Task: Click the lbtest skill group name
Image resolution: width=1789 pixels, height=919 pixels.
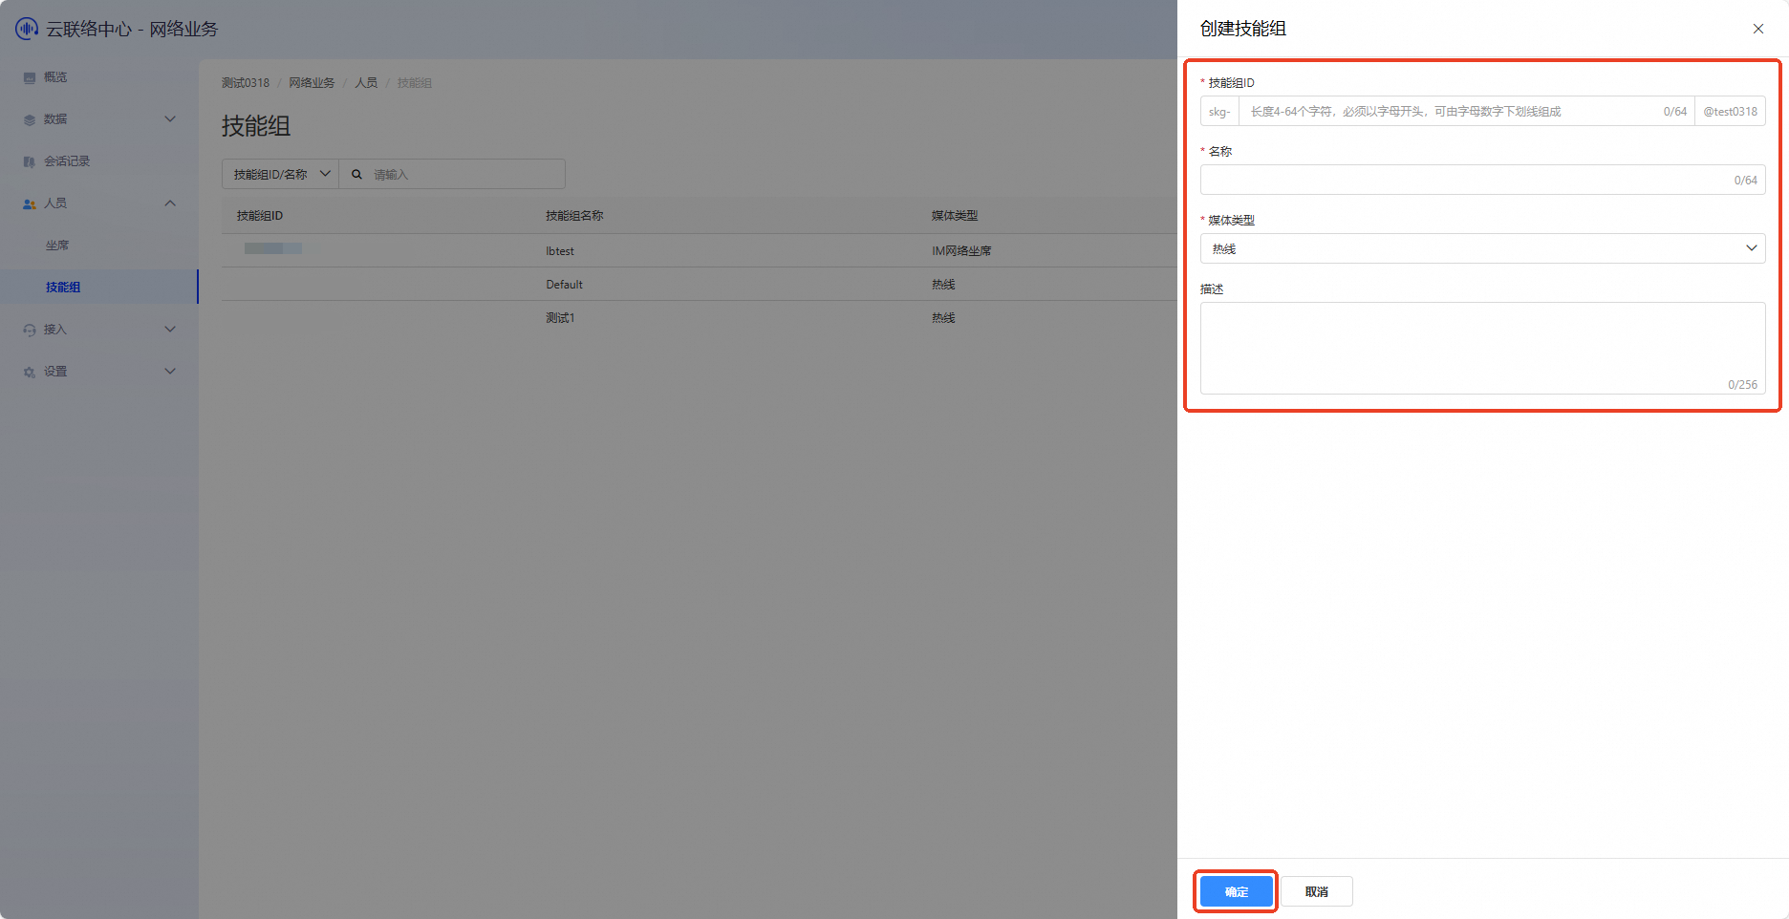Action: pyautogui.click(x=560, y=251)
